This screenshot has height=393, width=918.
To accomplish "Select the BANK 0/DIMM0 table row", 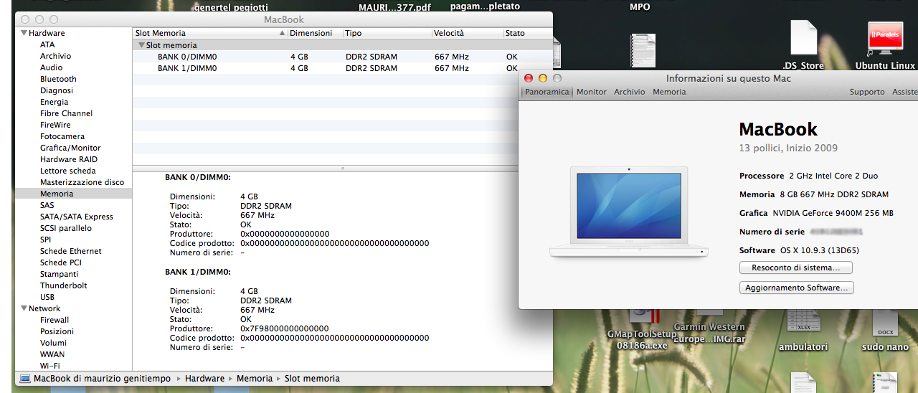I will coord(343,57).
